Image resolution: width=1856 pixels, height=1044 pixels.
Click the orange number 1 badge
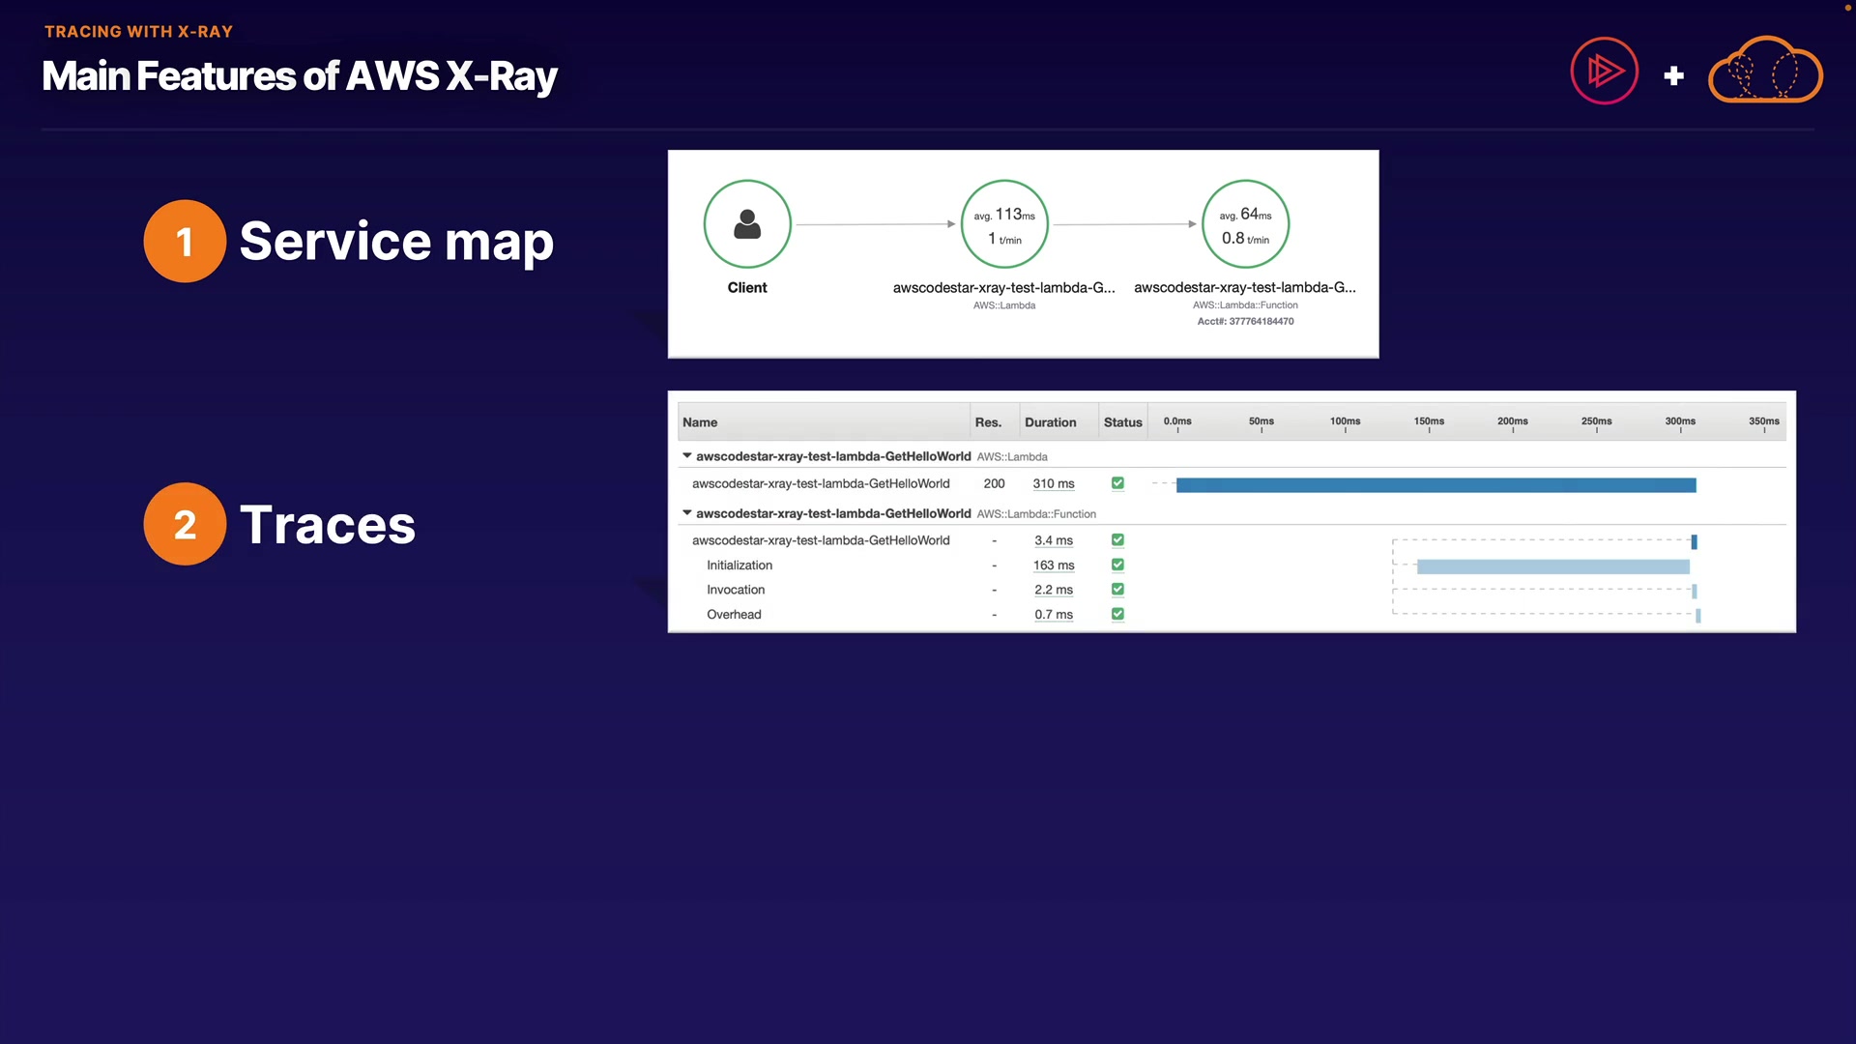(x=185, y=242)
